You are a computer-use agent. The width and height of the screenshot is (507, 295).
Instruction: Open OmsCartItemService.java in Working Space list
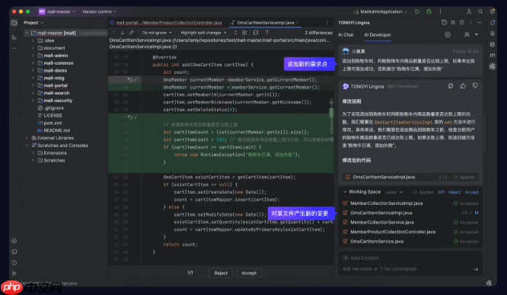[377, 241]
